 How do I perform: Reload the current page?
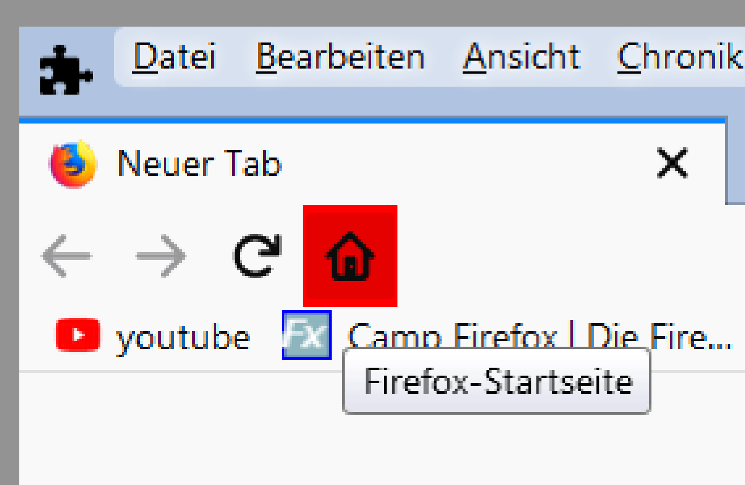coord(257,256)
